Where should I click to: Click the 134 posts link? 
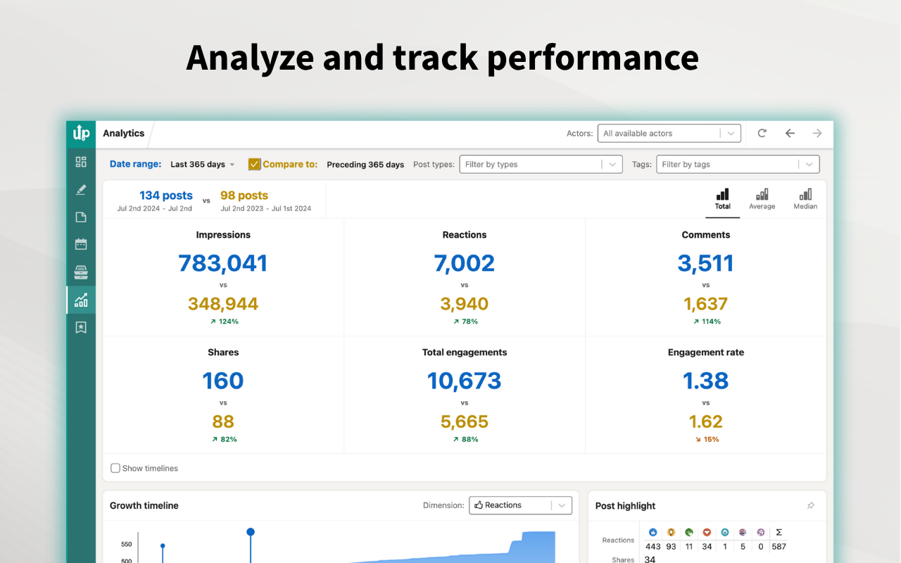point(165,196)
